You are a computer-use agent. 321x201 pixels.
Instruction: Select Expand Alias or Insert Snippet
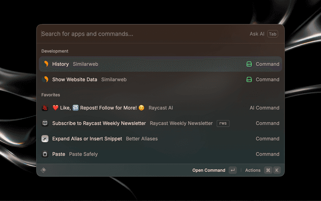pos(87,139)
